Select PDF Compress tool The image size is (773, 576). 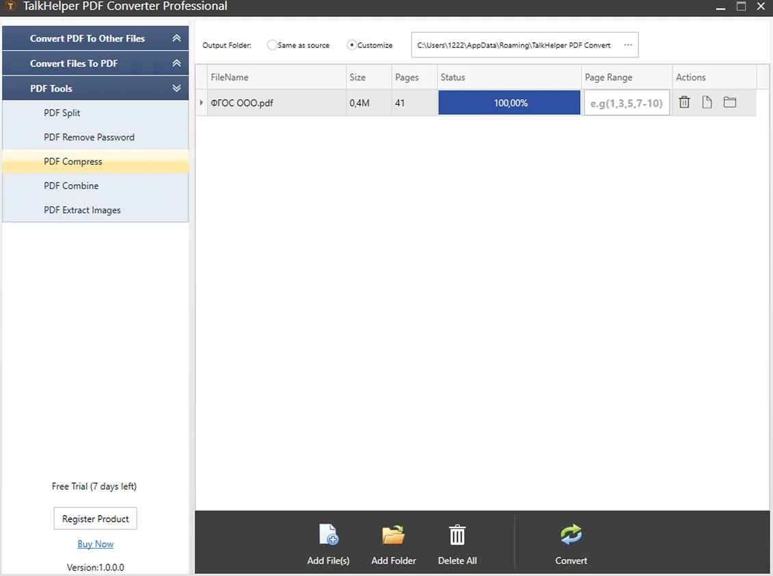point(95,161)
